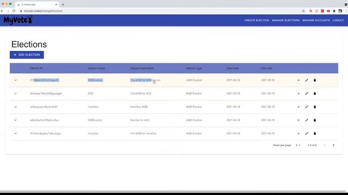
Task: Click plus icon in 'The AGM for ACS' row
Action: (299, 94)
